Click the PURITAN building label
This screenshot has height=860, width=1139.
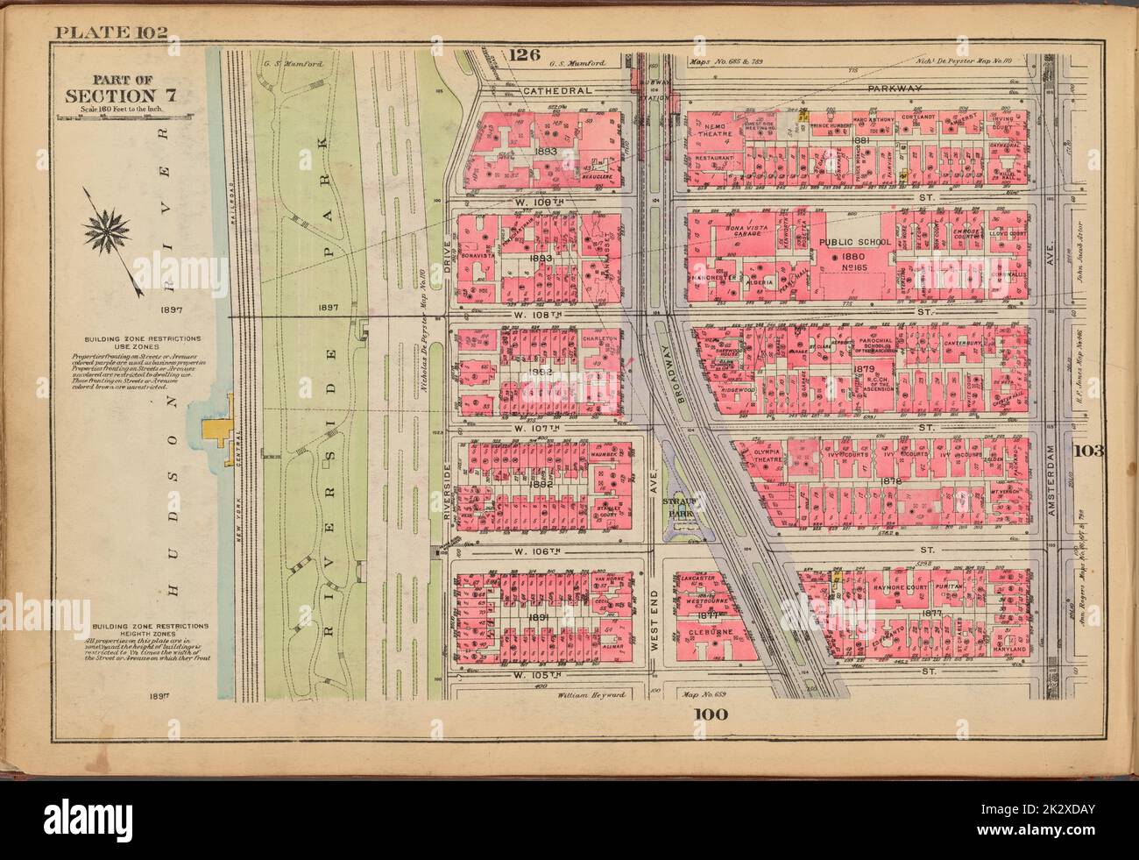coord(949,586)
